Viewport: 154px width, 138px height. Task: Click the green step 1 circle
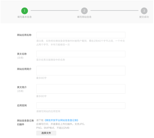[x=25, y=11]
